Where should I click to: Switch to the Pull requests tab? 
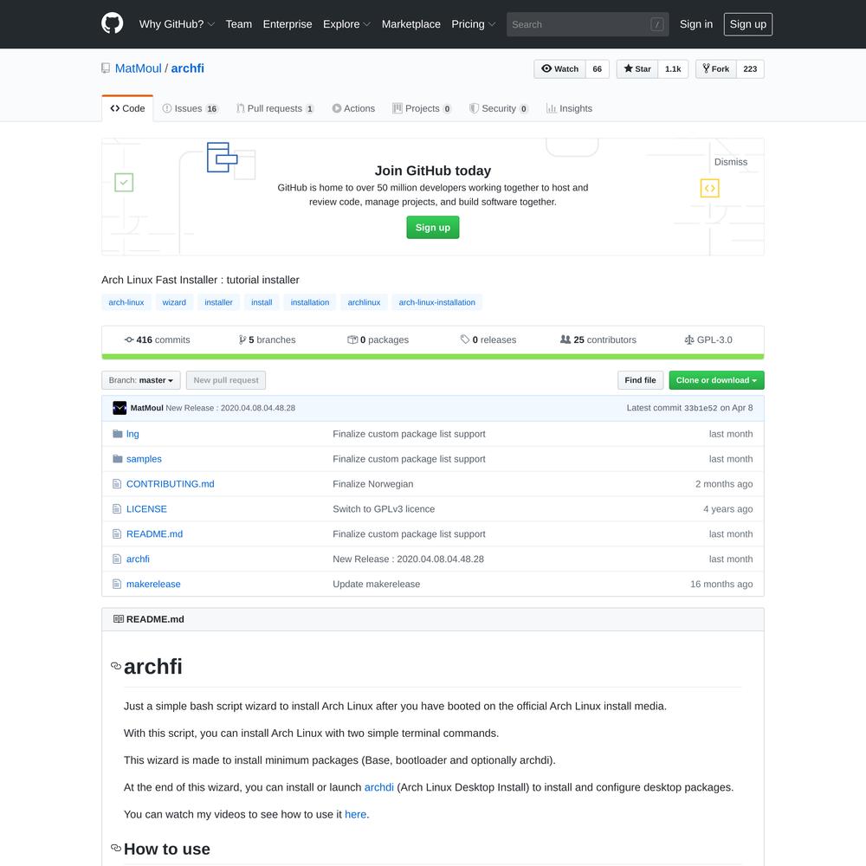coord(275,108)
